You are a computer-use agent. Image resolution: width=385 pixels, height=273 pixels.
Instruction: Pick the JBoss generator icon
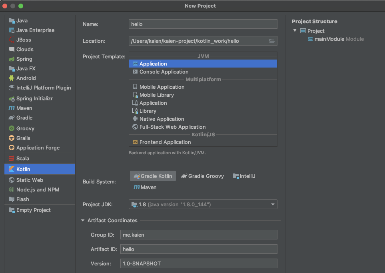(12, 40)
